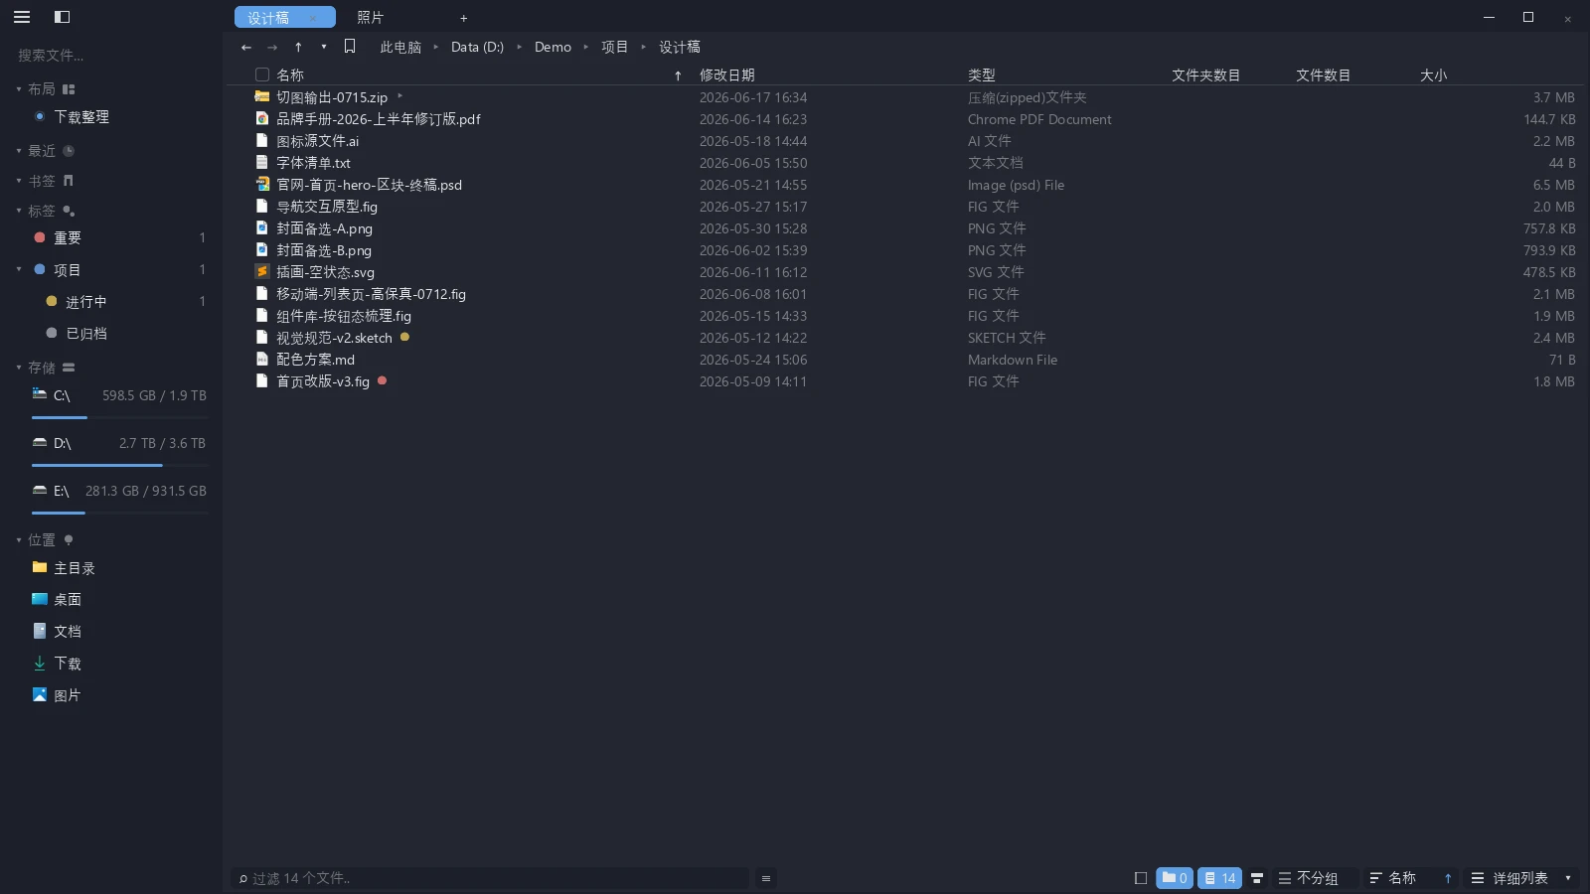Click the funnel filter icon in status bar
The height and width of the screenshot is (894, 1590).
point(1257,878)
